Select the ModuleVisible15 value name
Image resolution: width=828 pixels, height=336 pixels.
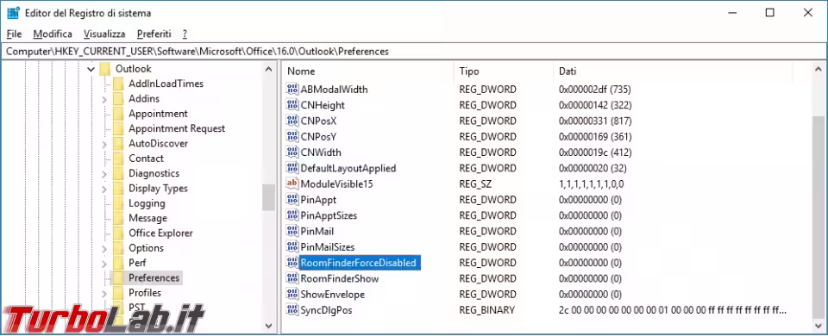click(337, 184)
